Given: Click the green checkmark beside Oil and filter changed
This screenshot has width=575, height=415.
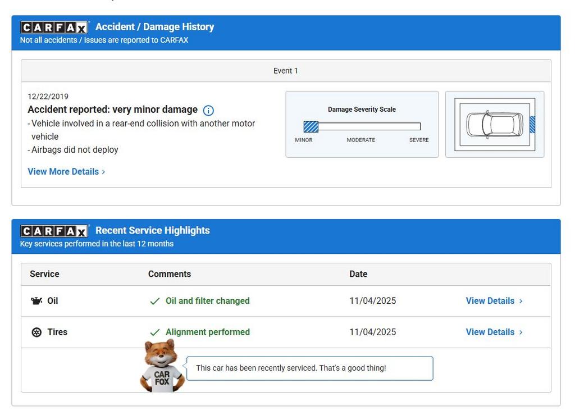Looking at the screenshot, I should tap(155, 302).
